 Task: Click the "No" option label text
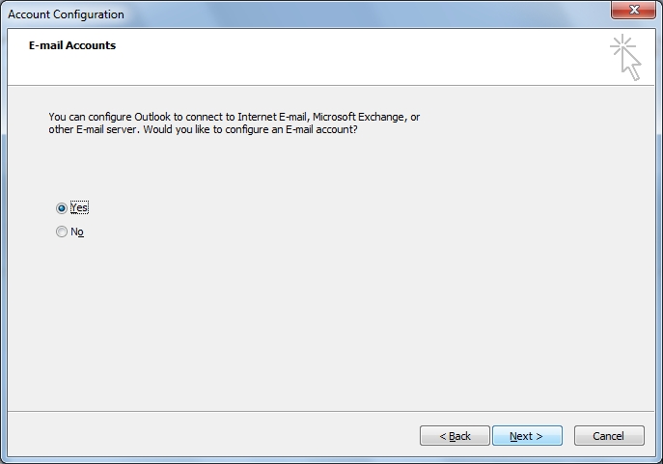tap(77, 232)
